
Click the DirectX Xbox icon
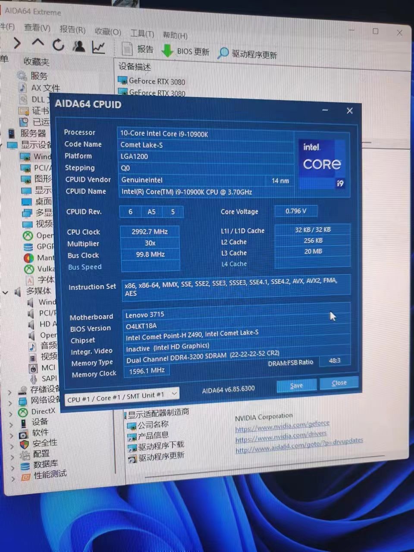(23, 412)
